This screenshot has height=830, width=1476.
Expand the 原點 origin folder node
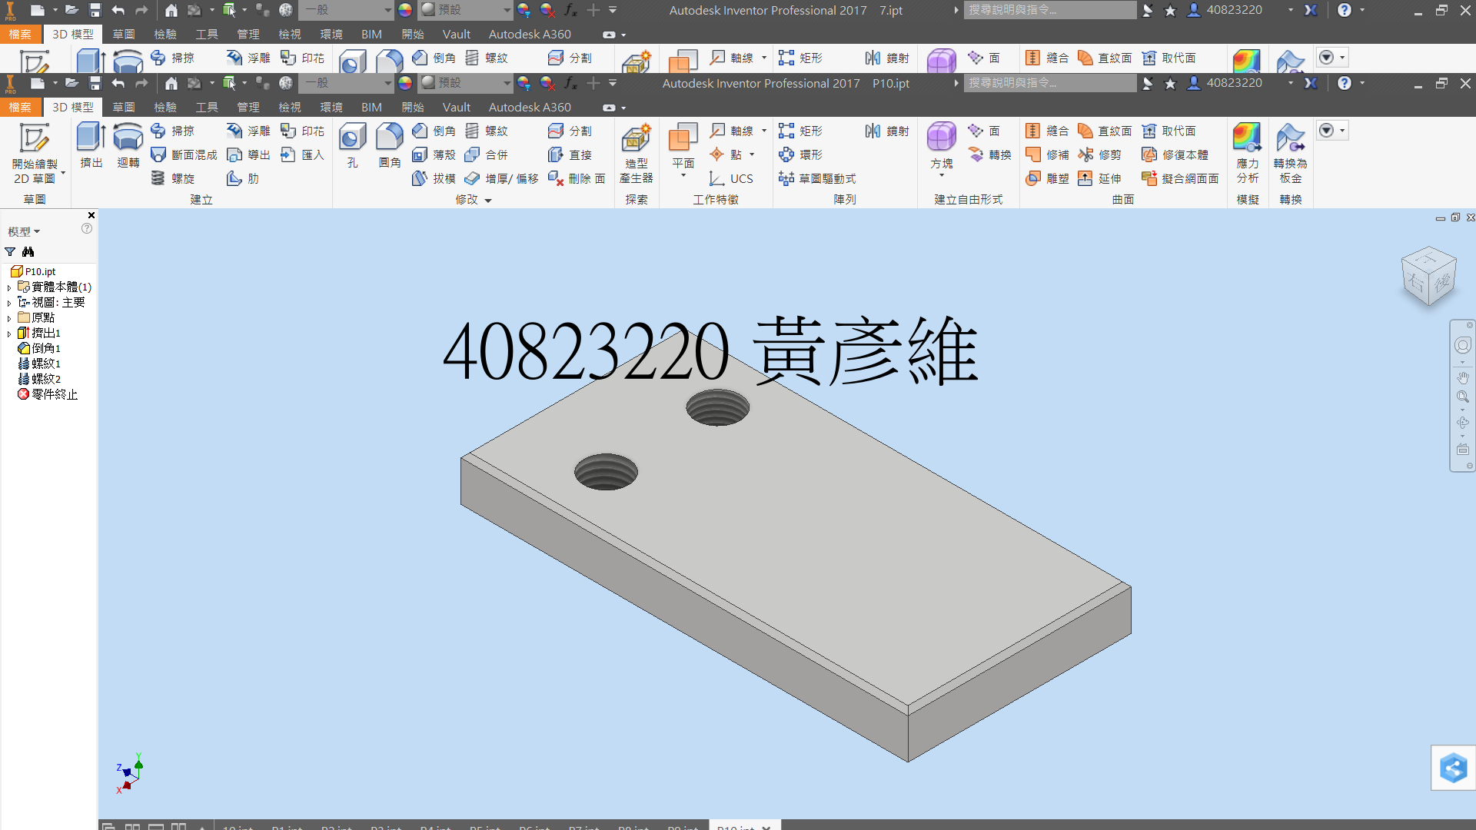coord(9,318)
